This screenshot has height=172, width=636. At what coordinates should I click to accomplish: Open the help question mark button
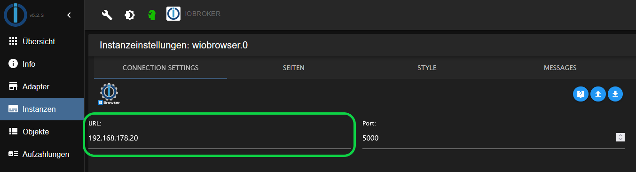click(581, 94)
